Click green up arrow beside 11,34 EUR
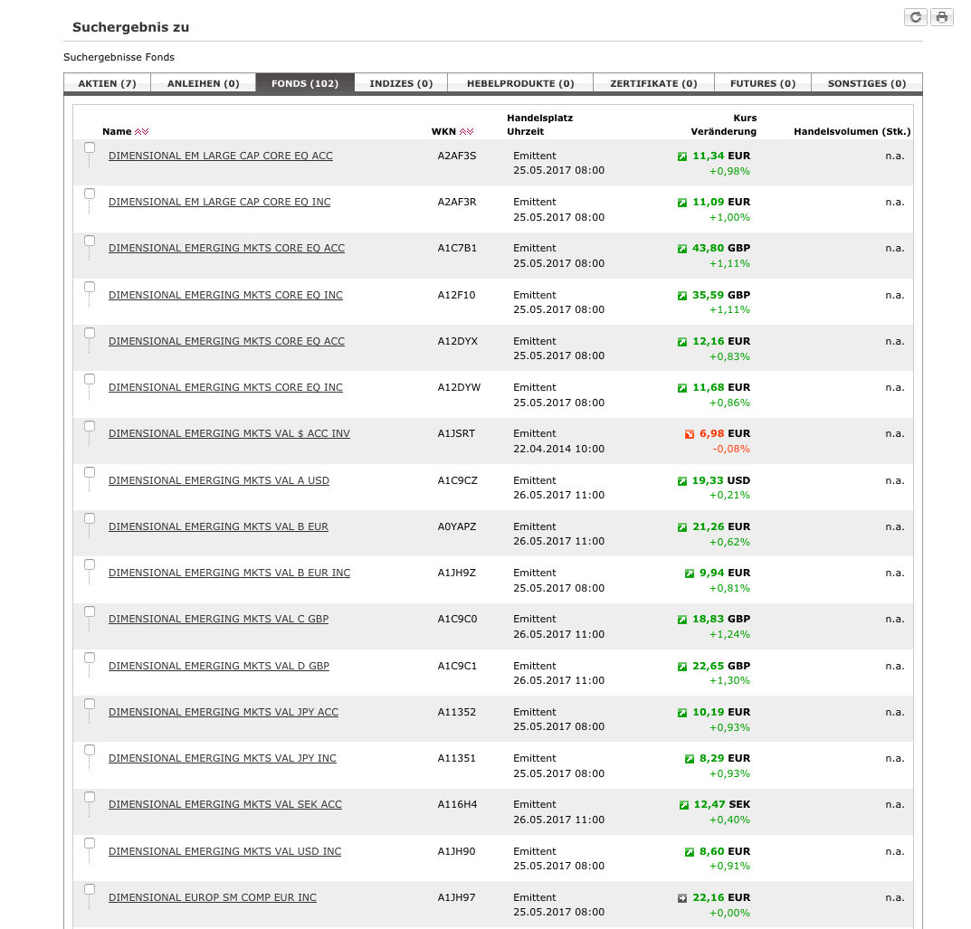The width and height of the screenshot is (971, 929). click(x=681, y=156)
